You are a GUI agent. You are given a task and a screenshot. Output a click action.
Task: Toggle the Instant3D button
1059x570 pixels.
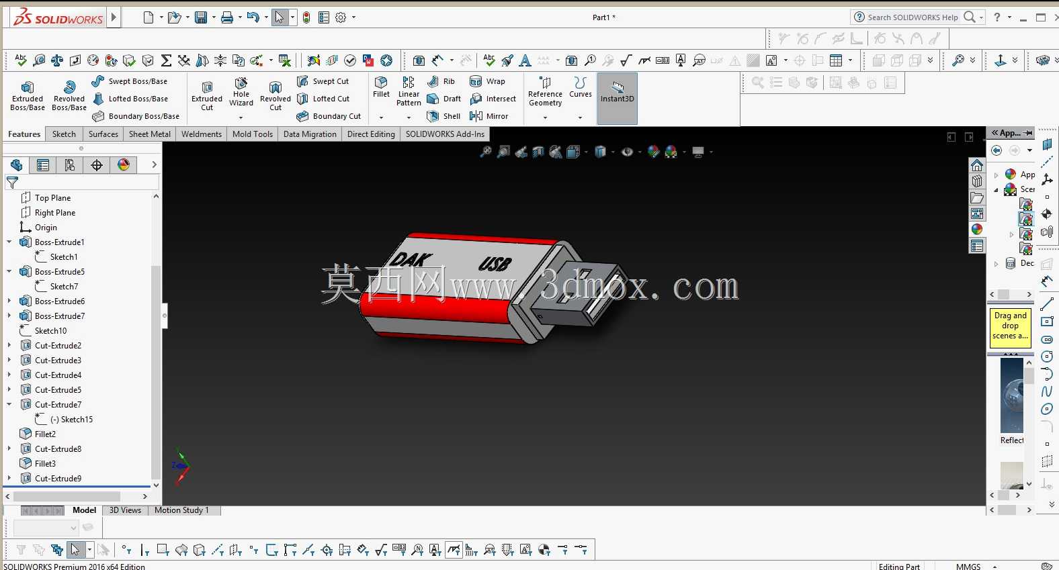tap(618, 99)
